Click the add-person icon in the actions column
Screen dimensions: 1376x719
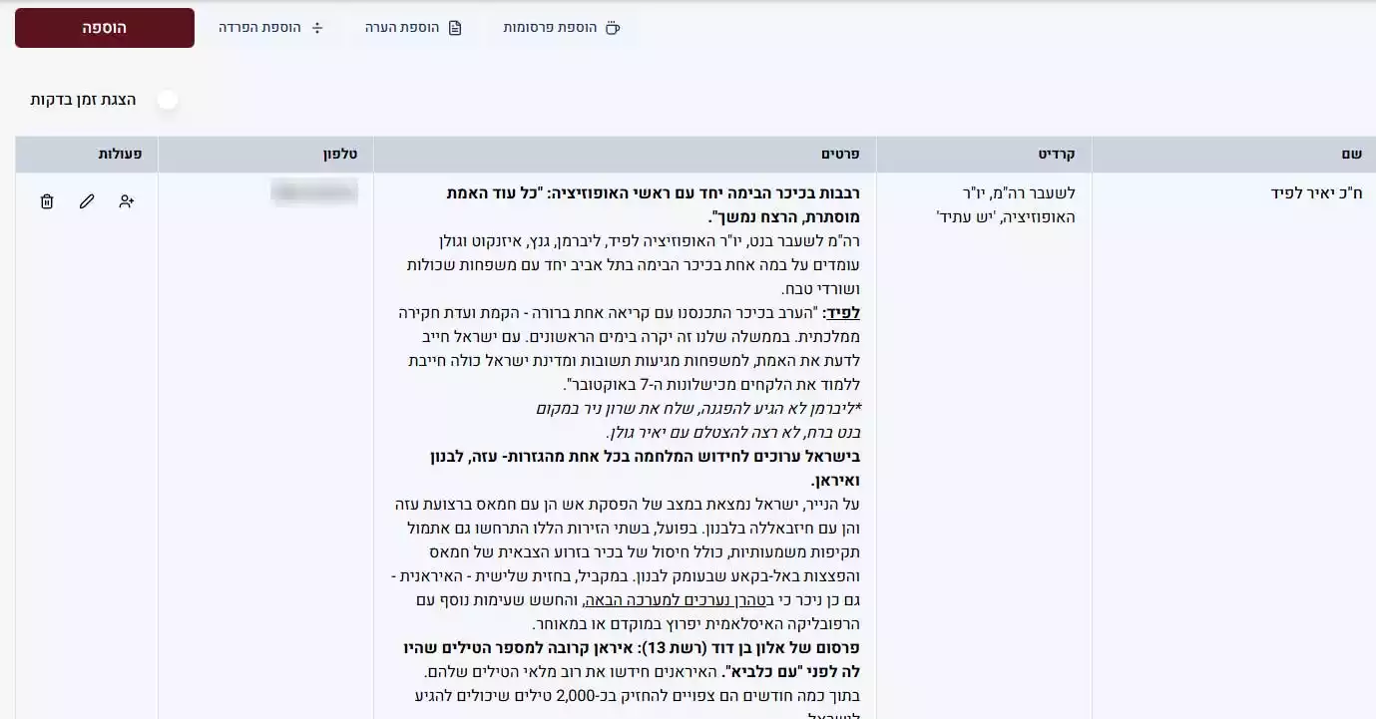click(x=127, y=201)
